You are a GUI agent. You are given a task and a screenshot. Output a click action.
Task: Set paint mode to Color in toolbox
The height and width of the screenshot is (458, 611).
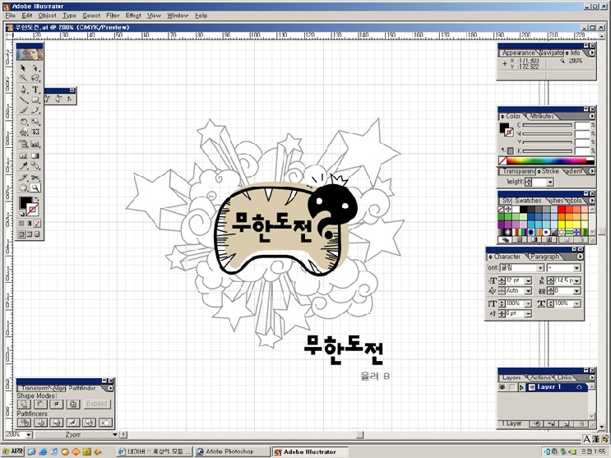[21, 224]
